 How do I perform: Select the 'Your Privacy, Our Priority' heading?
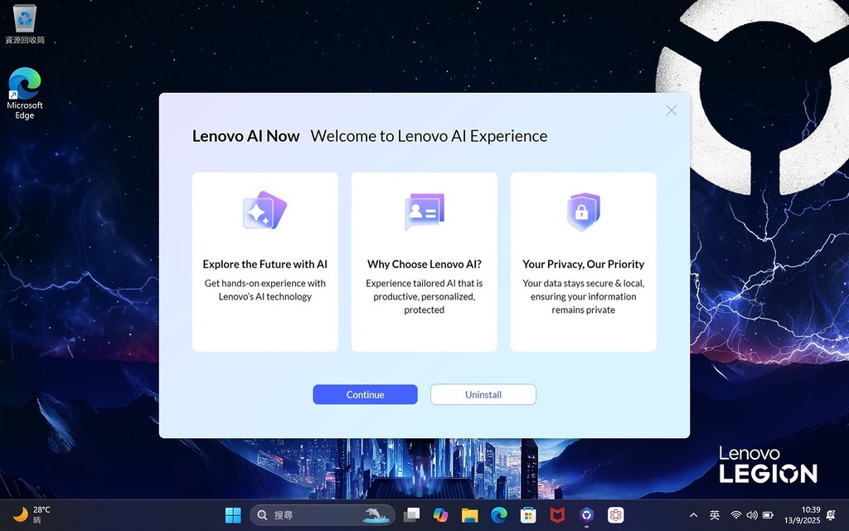point(583,265)
